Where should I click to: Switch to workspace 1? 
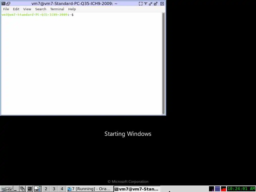[38, 189]
